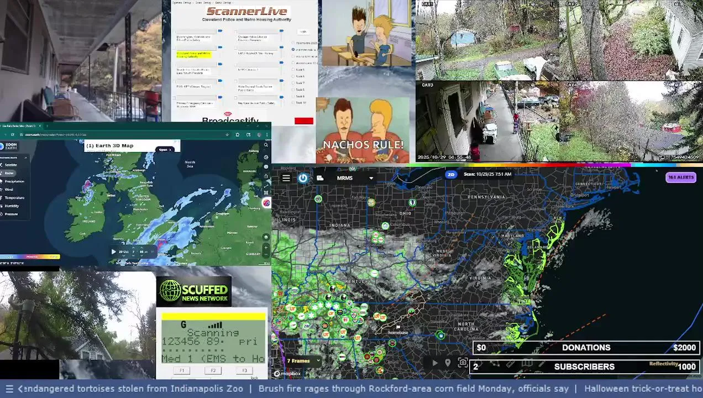Image resolution: width=703 pixels, height=398 pixels.
Task: Click the pink app badge on Zoom Earth
Action: [266, 203]
